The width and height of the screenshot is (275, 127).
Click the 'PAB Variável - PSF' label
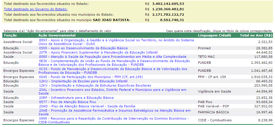[213, 106]
